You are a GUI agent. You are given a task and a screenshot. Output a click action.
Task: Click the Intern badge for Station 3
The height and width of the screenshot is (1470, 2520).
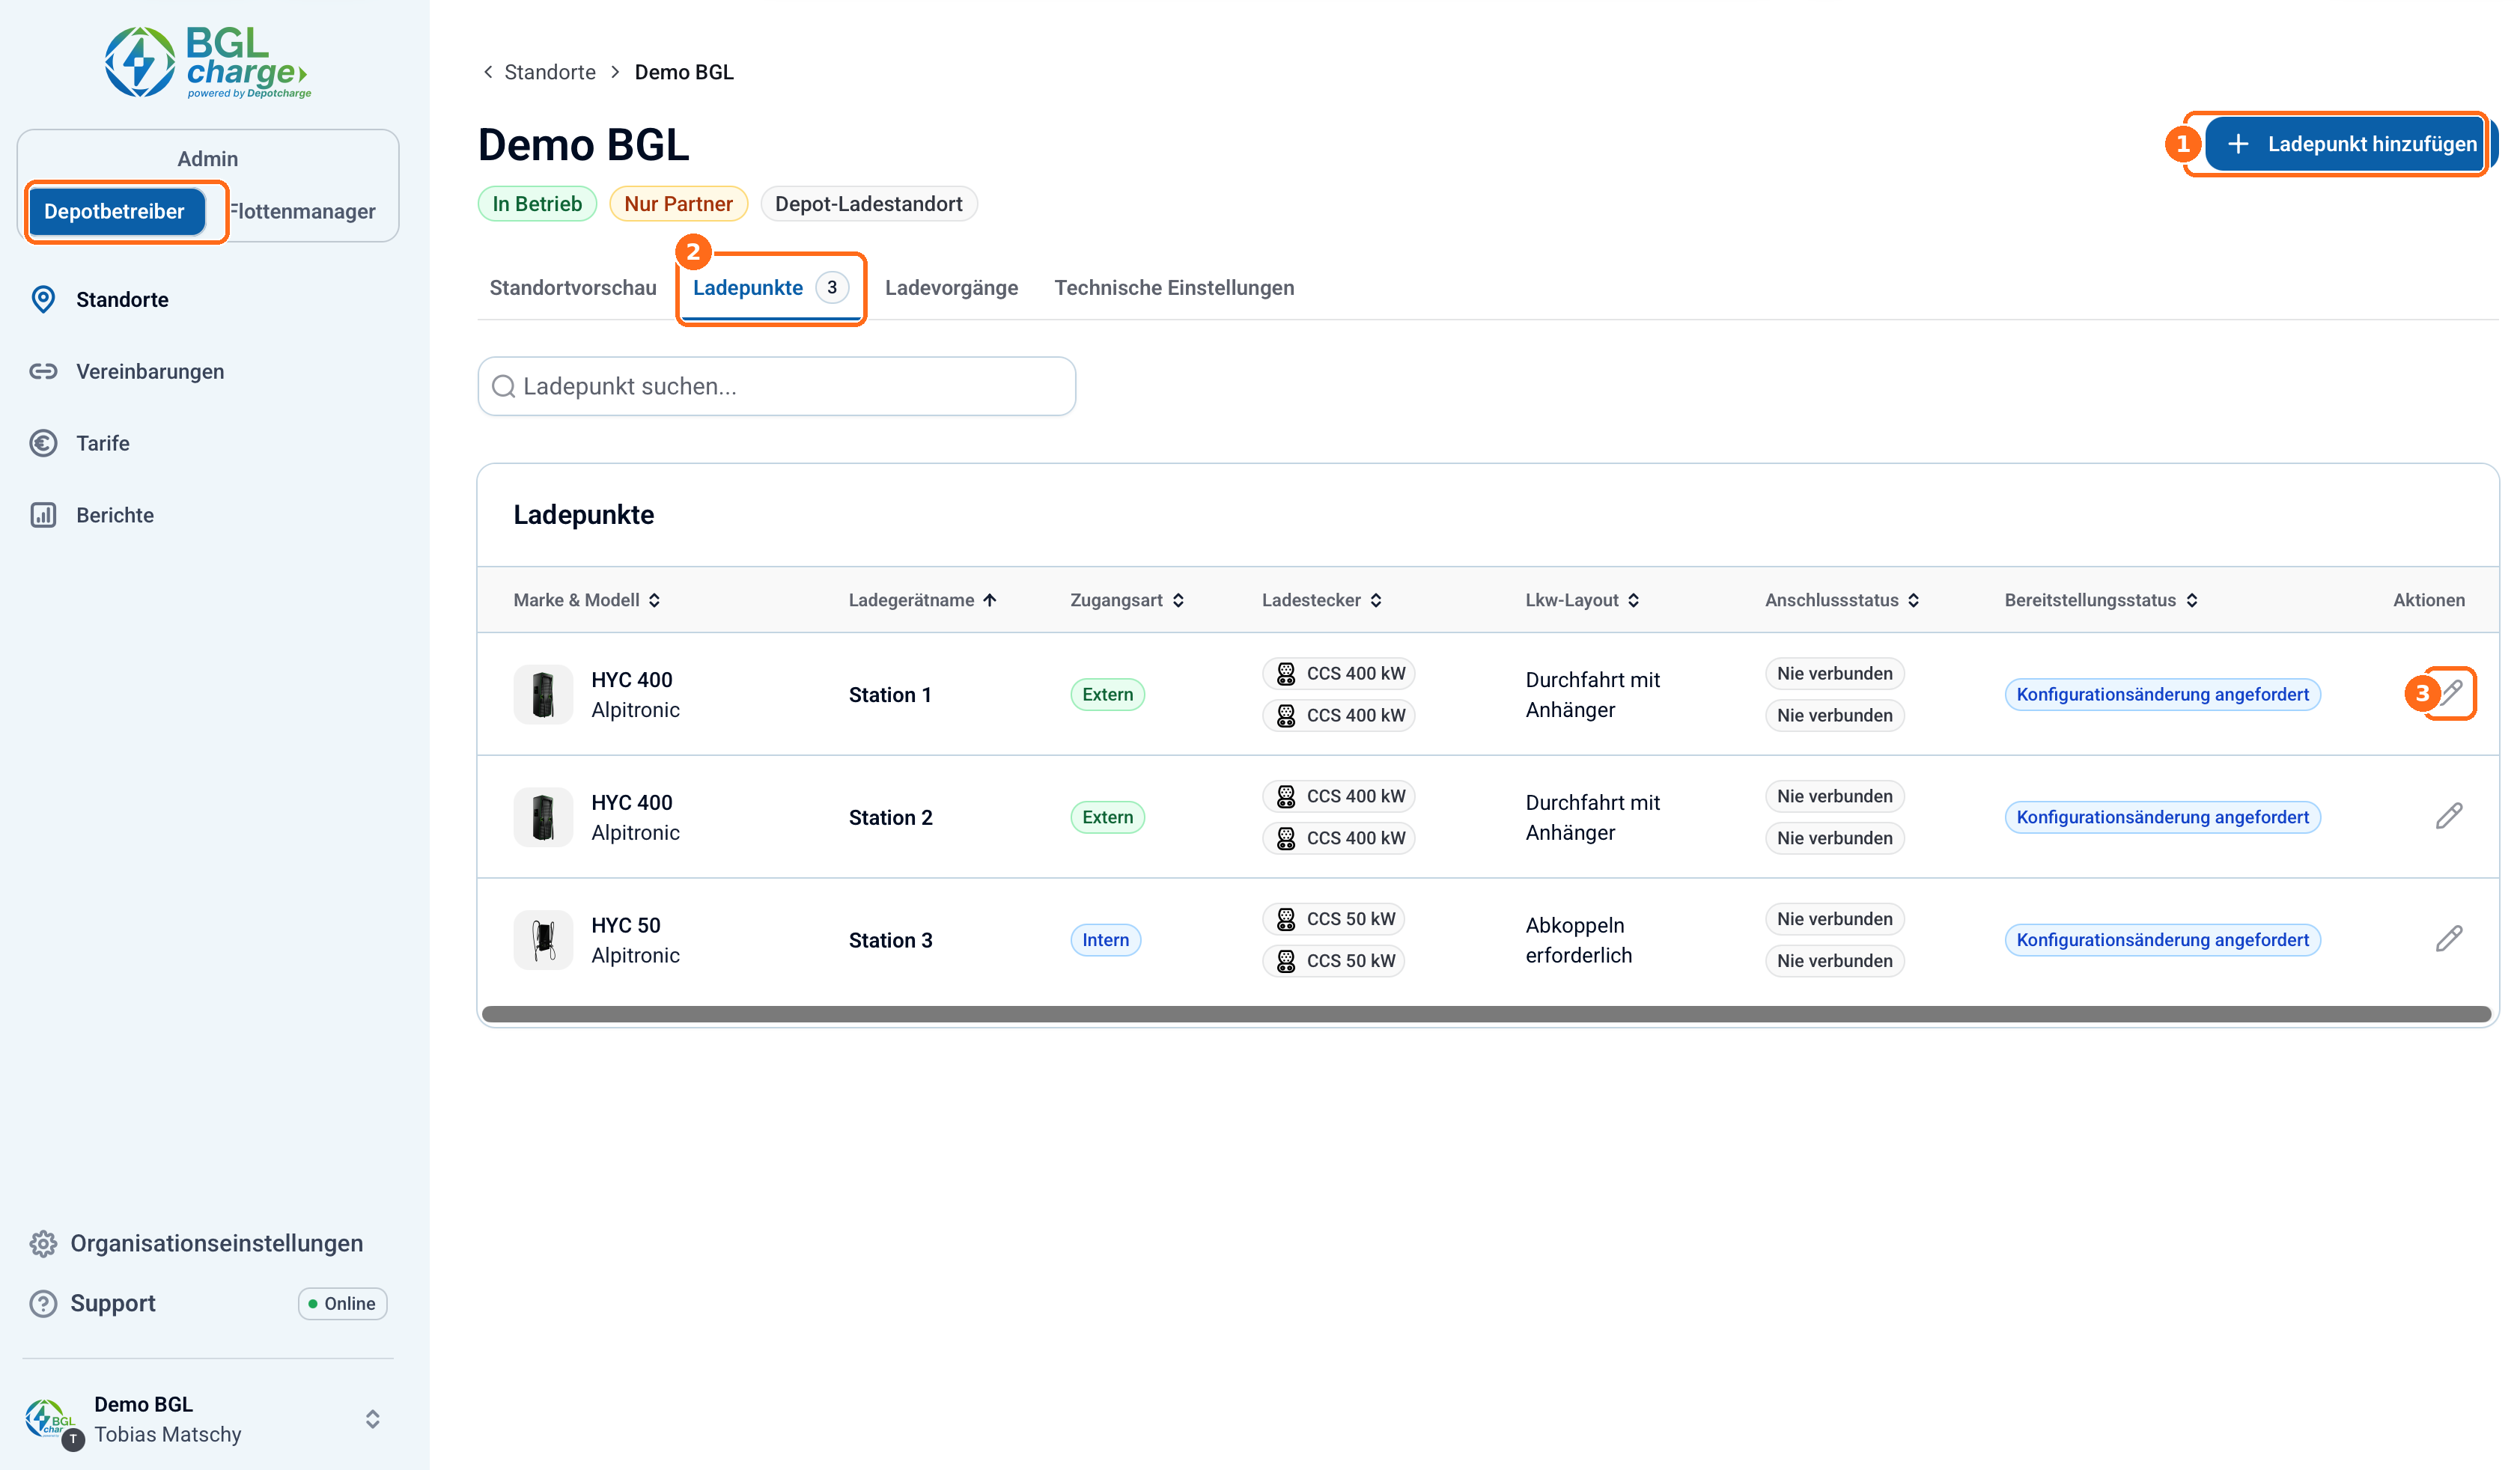[1105, 940]
